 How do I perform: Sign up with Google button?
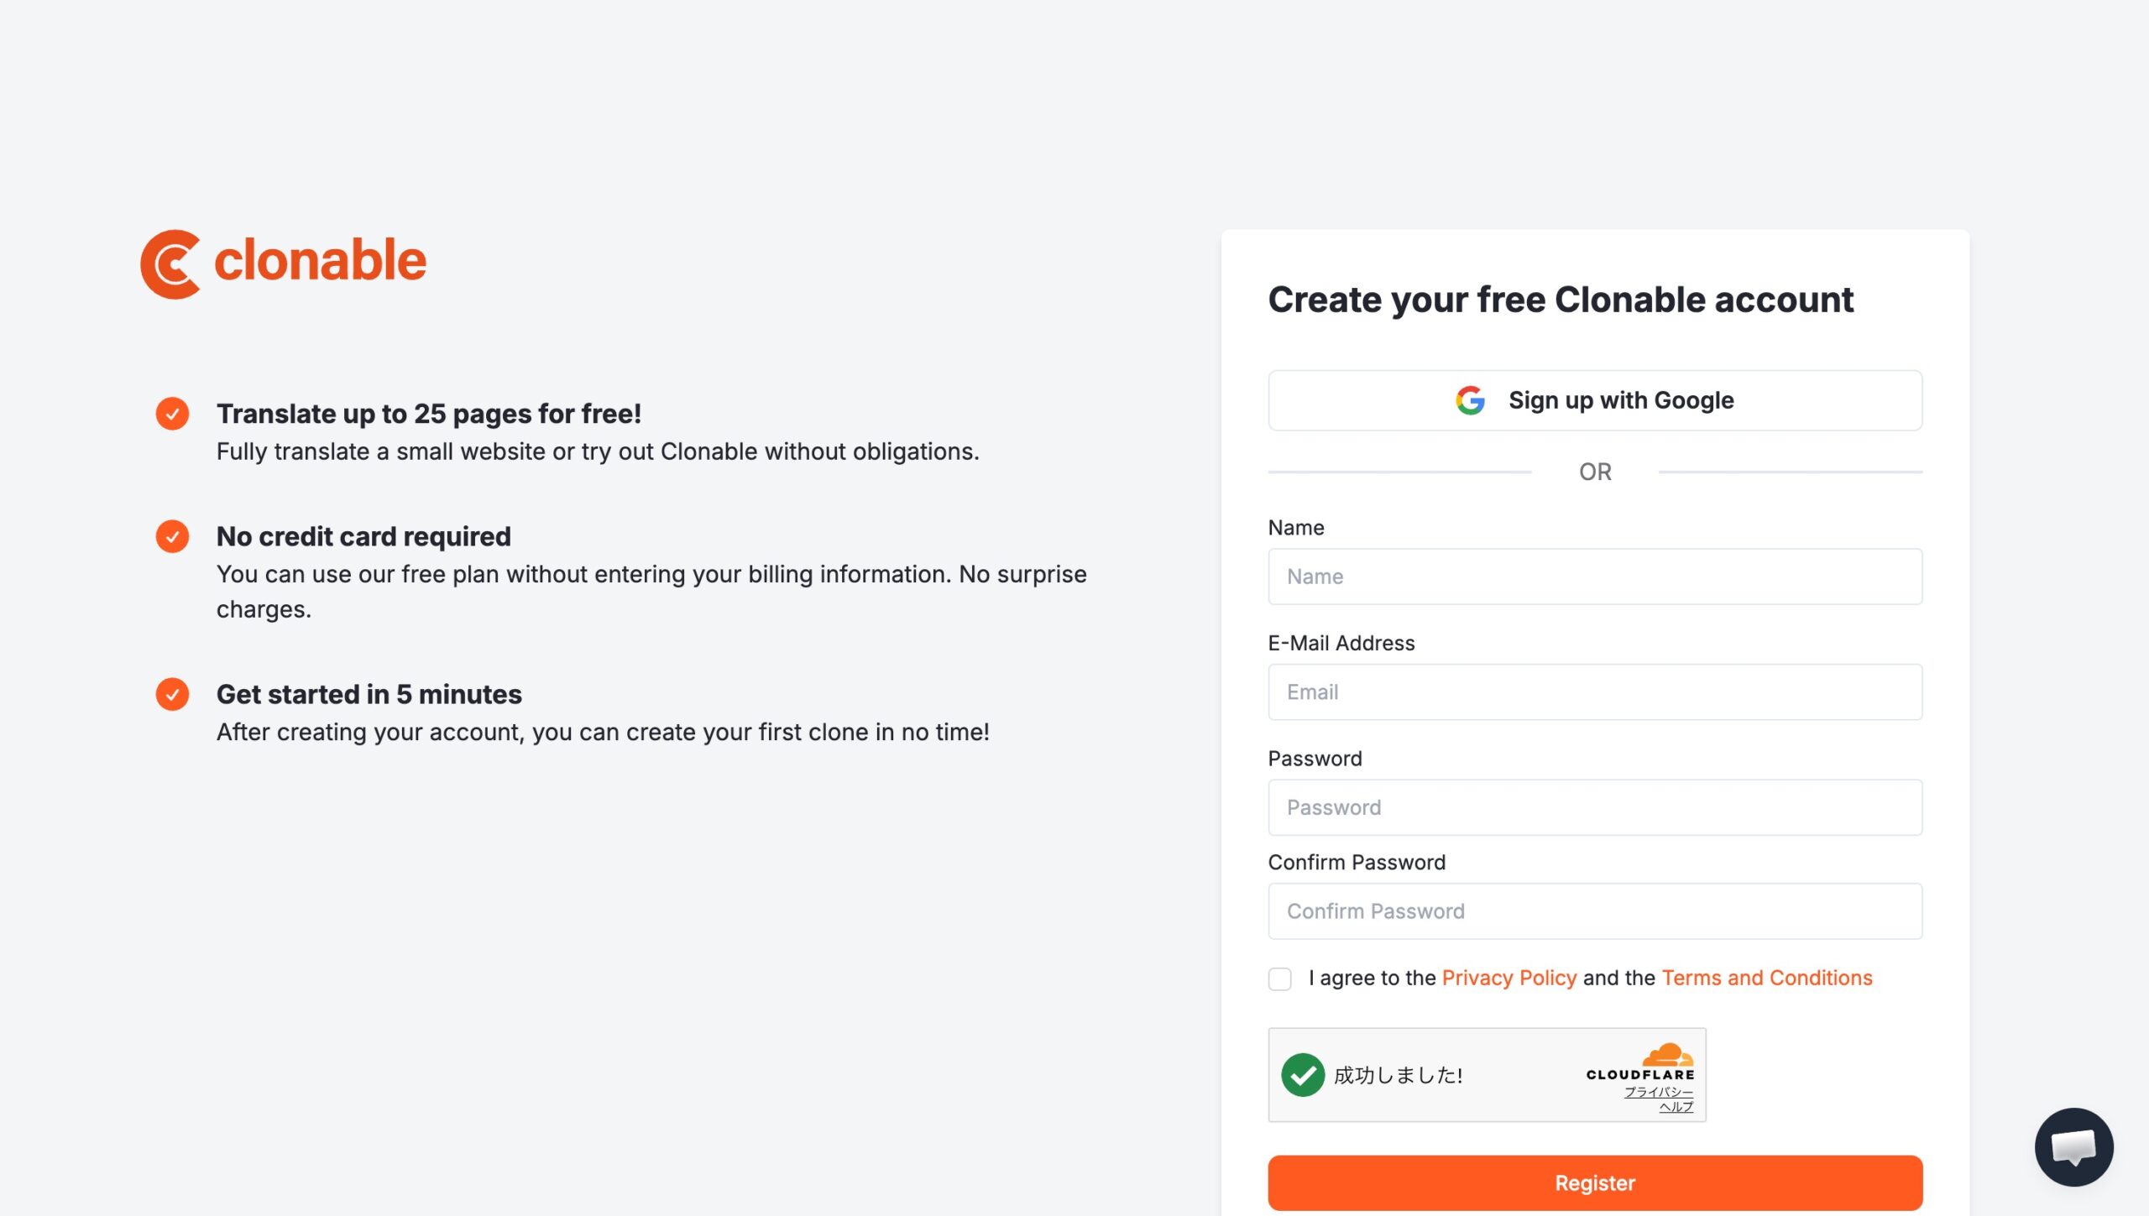[1595, 400]
